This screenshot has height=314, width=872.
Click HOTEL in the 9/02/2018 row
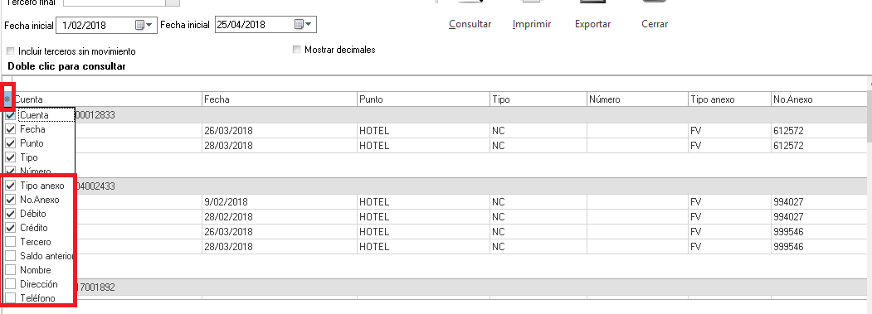pos(423,201)
